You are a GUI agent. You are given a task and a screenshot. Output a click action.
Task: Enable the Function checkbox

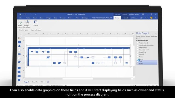[x=137, y=54]
